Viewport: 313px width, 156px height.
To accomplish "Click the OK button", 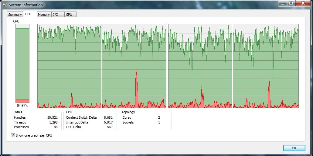I will [x=294, y=148].
